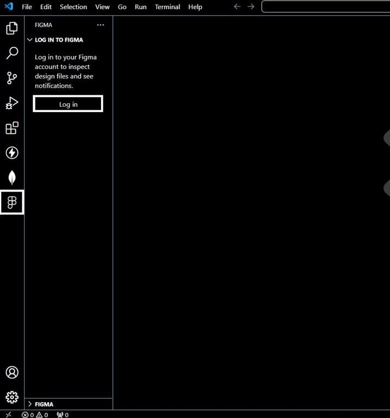This screenshot has height=418, width=390.
Task: Select the Figma activity bar icon
Action: point(12,202)
